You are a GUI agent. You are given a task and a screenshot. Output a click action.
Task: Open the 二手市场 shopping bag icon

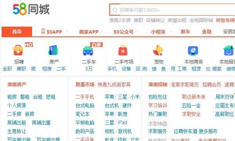point(123,51)
